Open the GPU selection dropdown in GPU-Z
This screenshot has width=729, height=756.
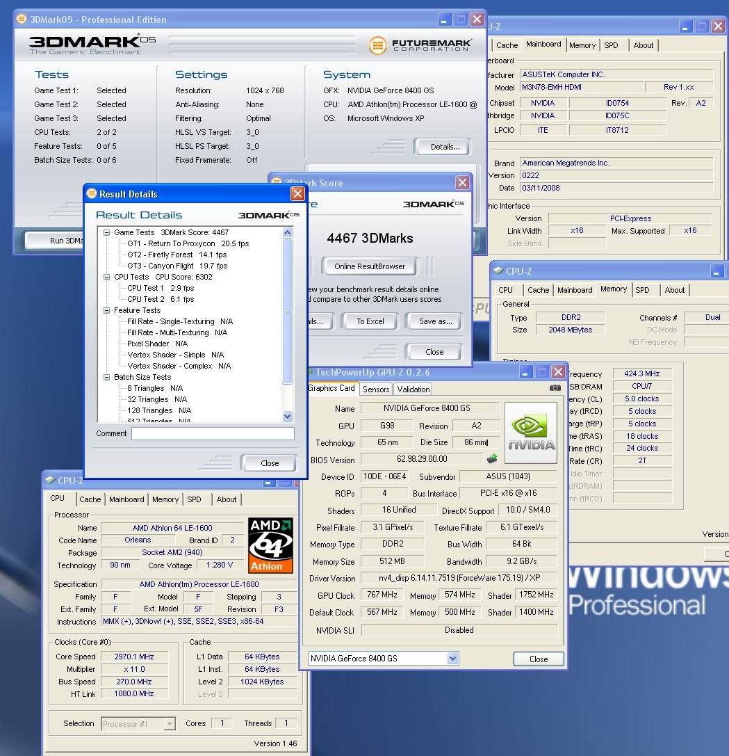(452, 658)
